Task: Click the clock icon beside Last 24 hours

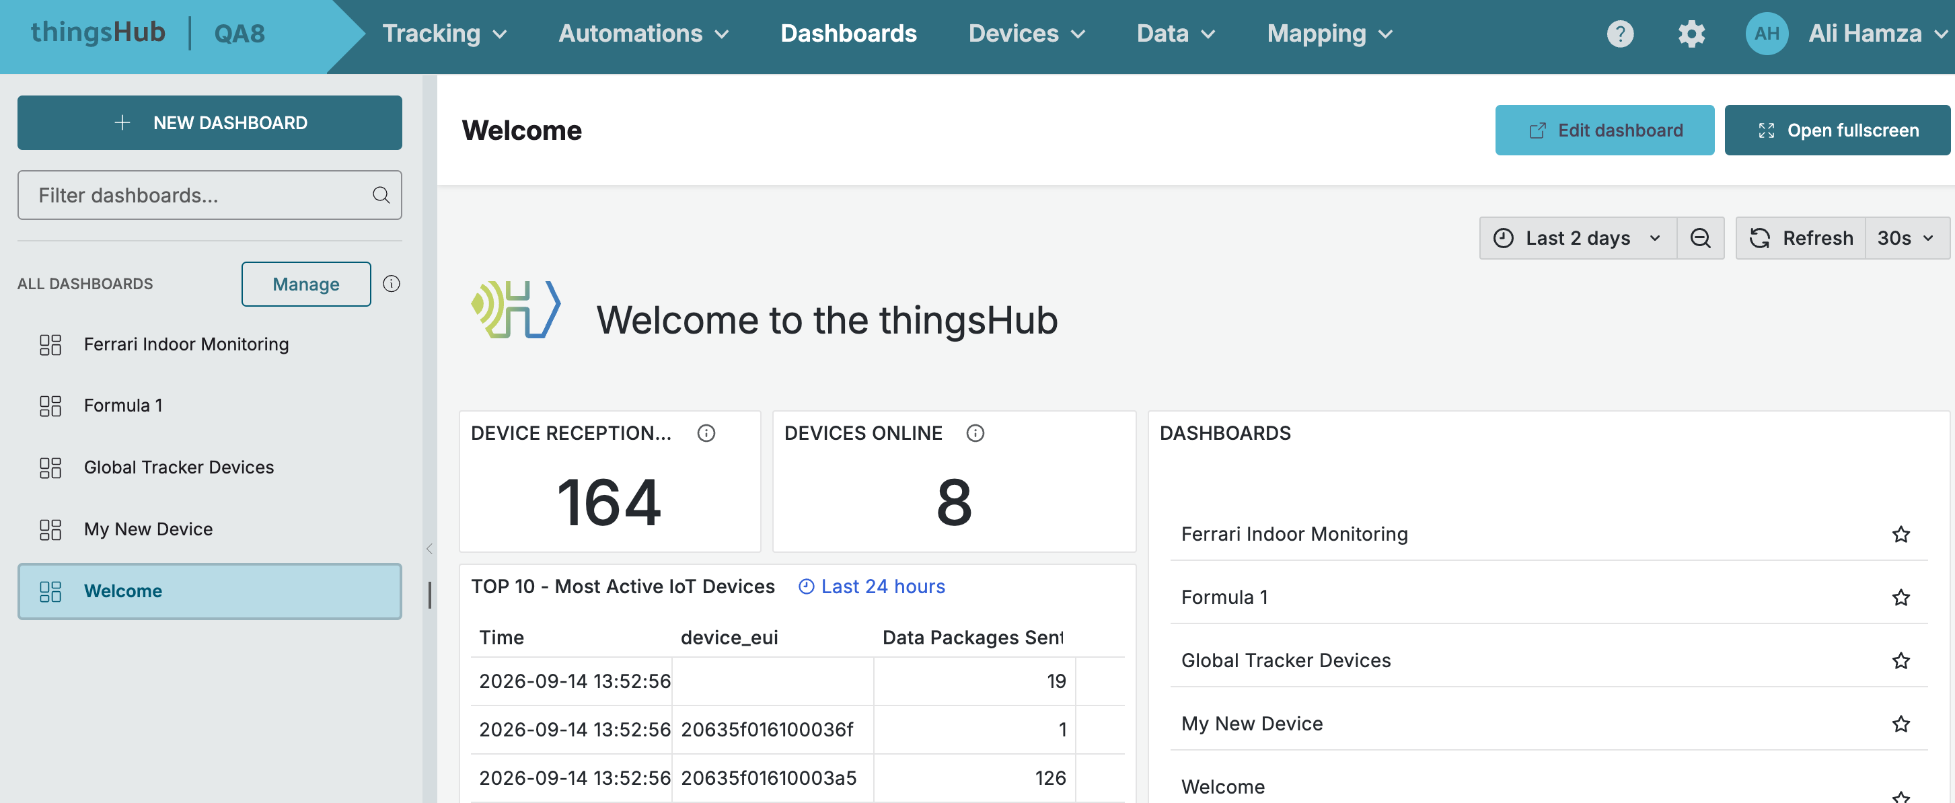Action: [x=806, y=586]
